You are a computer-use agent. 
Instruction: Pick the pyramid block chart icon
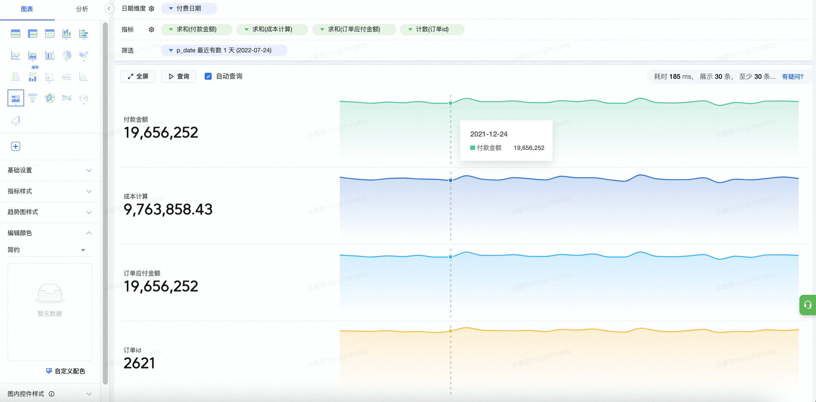click(x=15, y=77)
